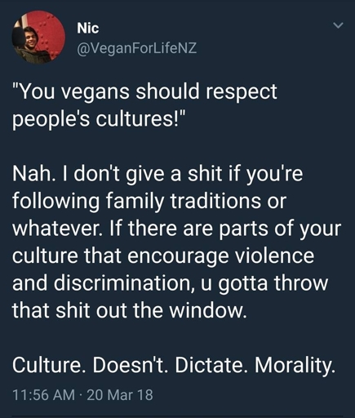This screenshot has height=418, width=355.
Task: Select the line "following family traditions or"
Action: (149, 201)
